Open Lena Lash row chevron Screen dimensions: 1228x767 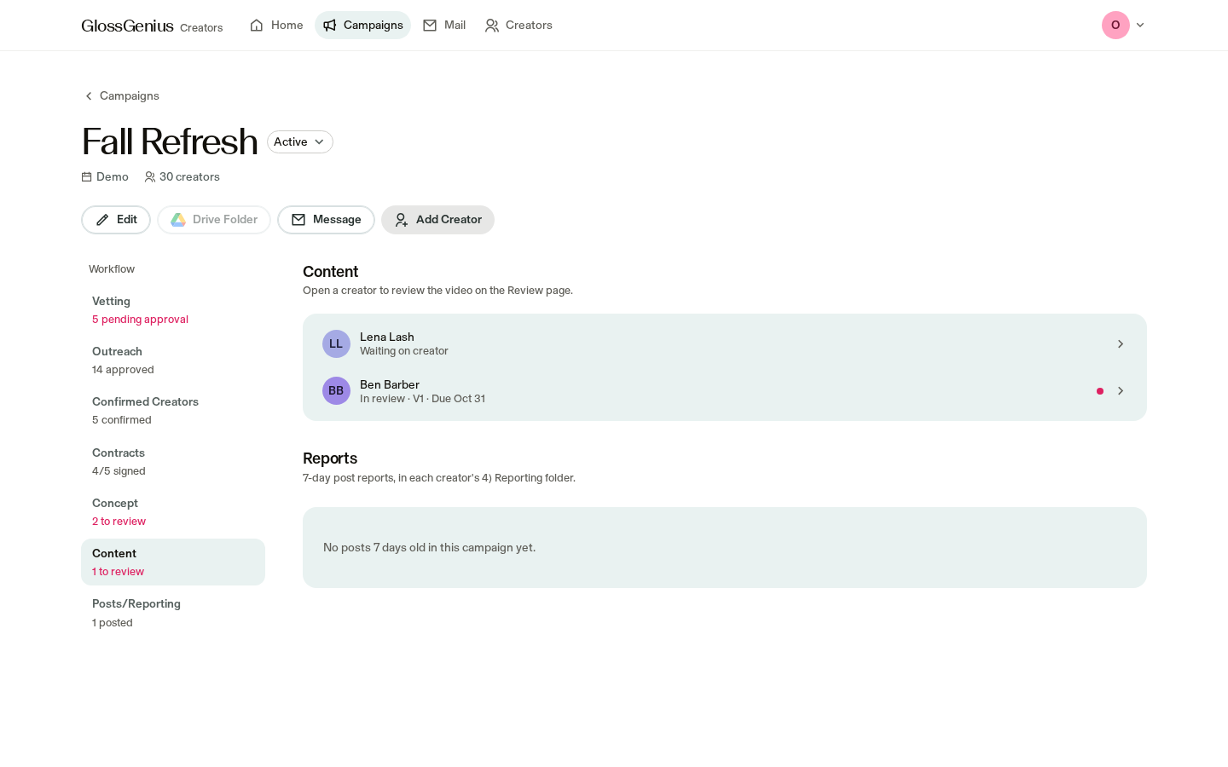tap(1121, 344)
